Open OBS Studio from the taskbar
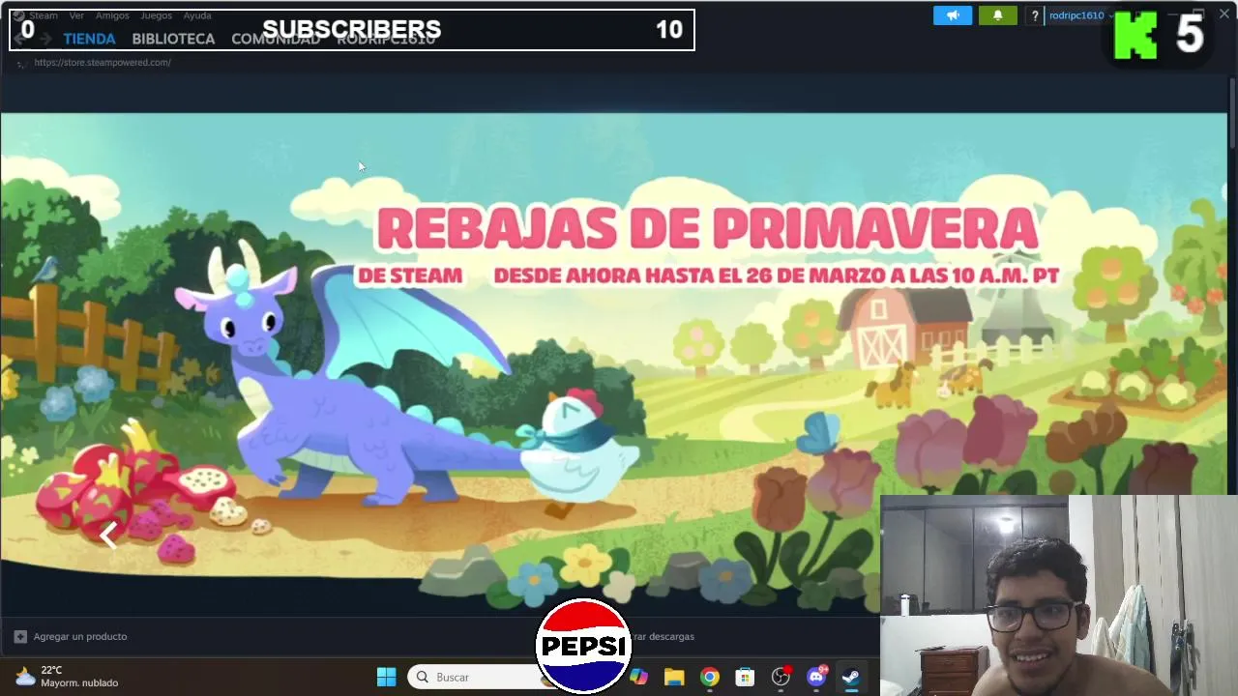Screen dimensions: 1238x696 781,677
